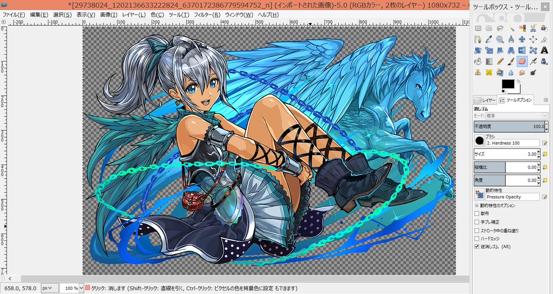Select the Flip tool
This screenshot has width=553, height=294.
click(x=522, y=50)
